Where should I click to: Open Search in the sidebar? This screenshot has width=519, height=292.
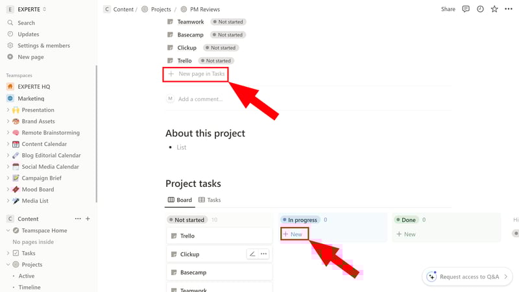tap(26, 23)
